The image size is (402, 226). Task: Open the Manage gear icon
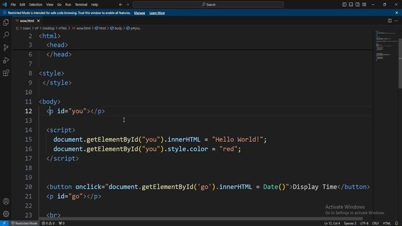(6, 213)
